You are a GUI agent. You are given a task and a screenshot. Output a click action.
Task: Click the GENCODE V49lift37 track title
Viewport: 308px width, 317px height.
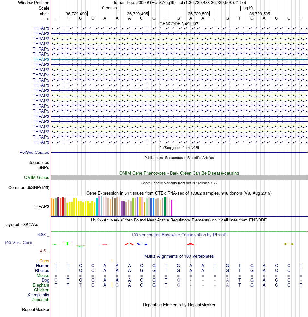point(179,24)
